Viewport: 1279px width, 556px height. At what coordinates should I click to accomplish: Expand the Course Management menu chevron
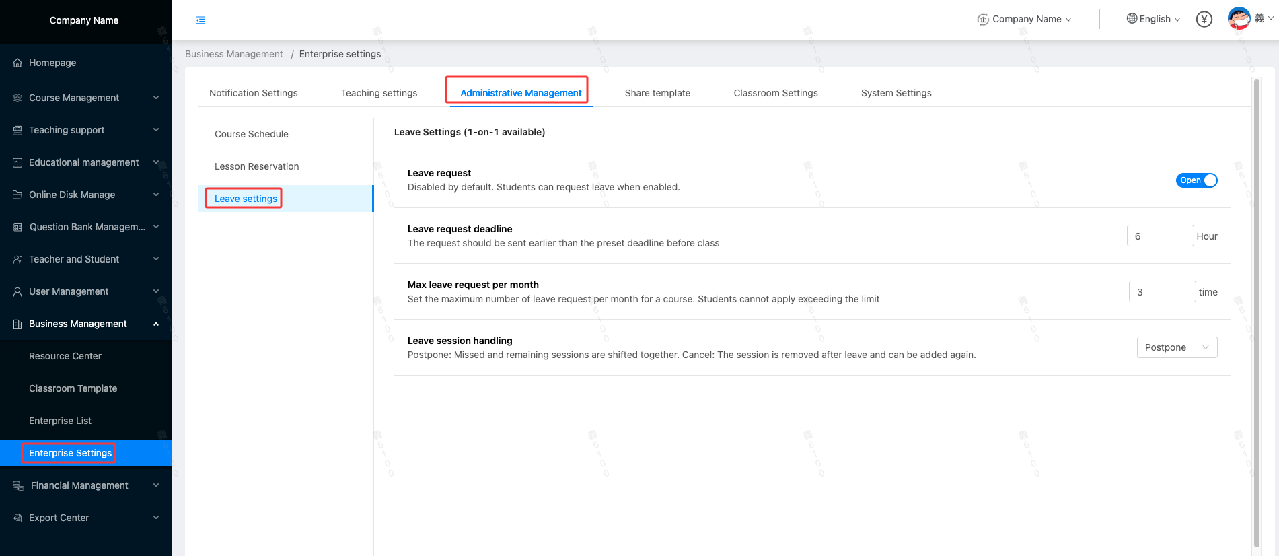[x=156, y=98]
